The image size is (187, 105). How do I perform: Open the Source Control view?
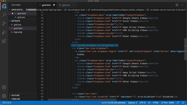pos(4,23)
